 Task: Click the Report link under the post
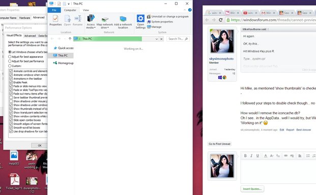290,130
